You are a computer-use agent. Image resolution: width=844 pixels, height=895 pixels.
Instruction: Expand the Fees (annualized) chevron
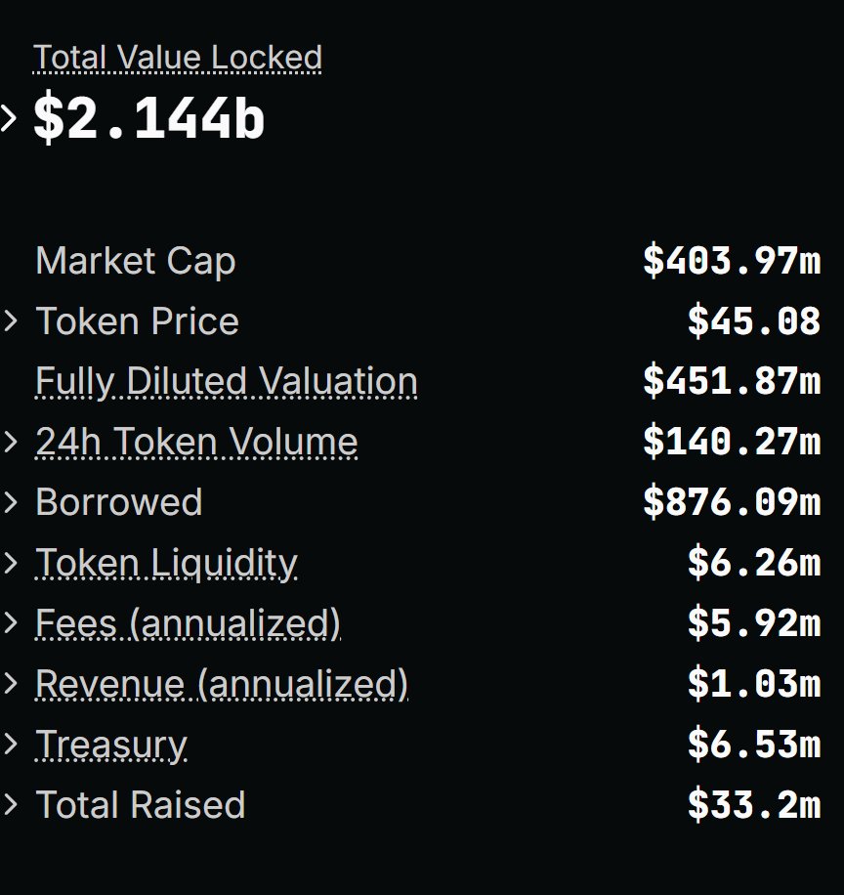point(11,623)
